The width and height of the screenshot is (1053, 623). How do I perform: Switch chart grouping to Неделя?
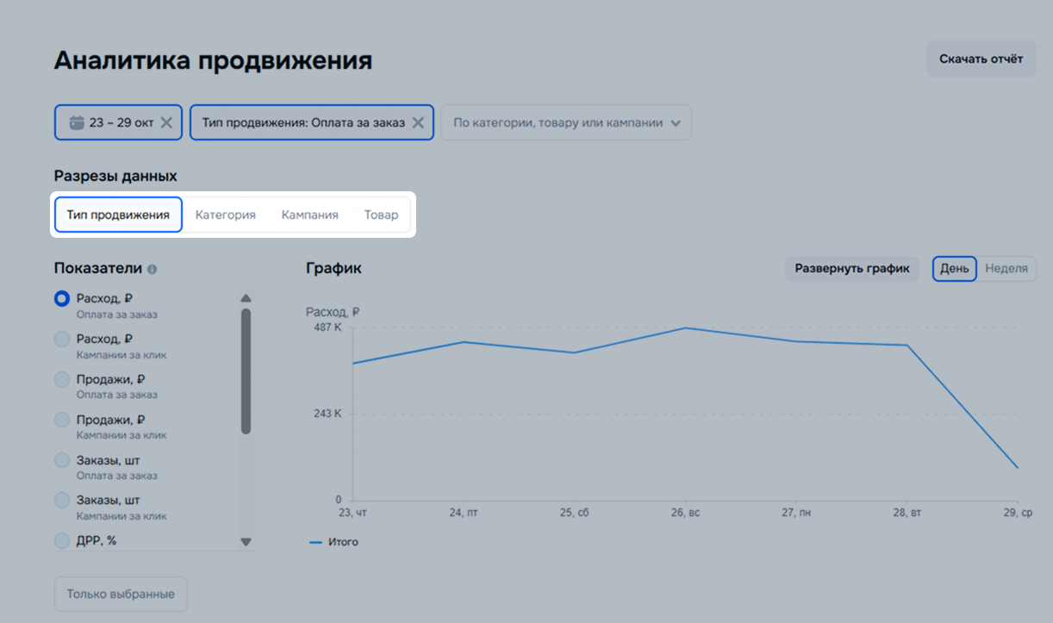tap(1006, 269)
